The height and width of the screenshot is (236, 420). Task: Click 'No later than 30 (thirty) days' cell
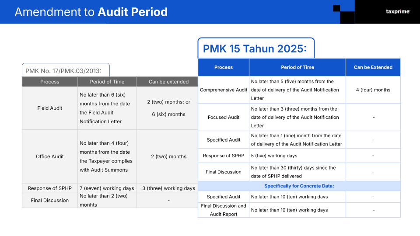297,172
